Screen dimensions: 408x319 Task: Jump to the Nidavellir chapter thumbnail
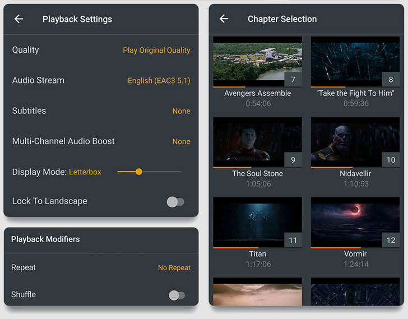355,142
